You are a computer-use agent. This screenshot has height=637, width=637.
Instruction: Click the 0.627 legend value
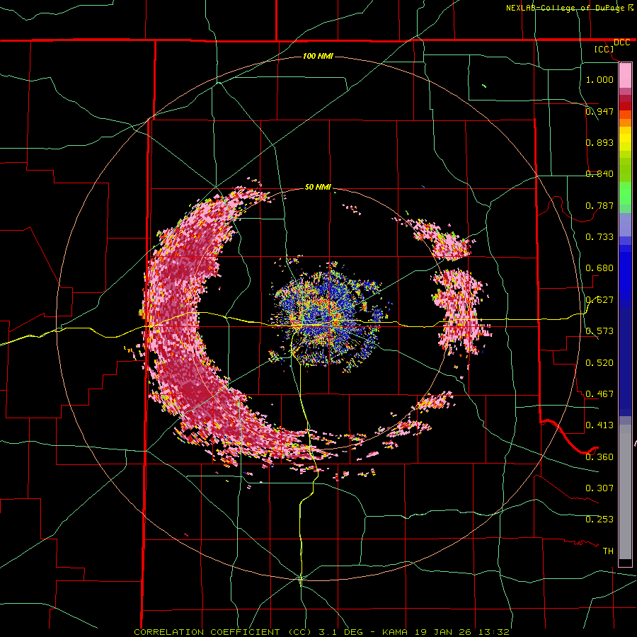coord(599,299)
